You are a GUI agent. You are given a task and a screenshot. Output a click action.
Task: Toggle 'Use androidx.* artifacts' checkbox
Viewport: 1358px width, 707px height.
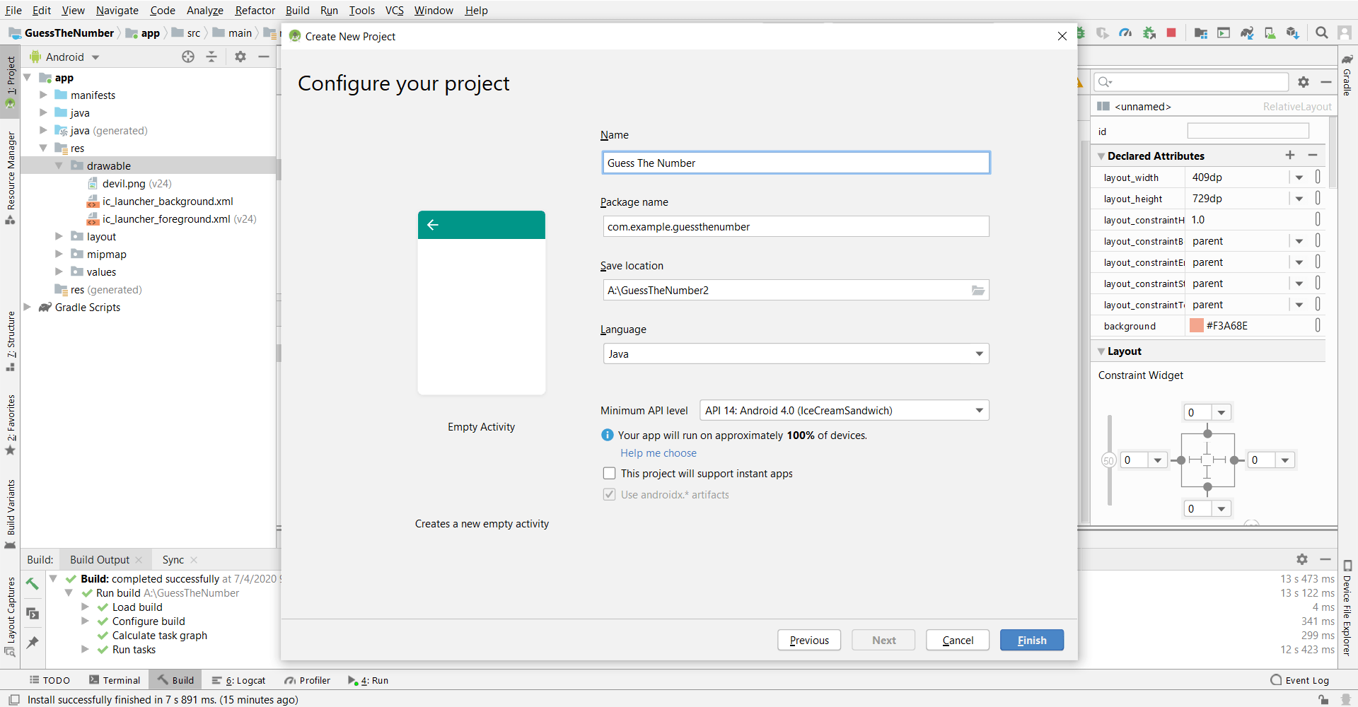[x=609, y=495]
